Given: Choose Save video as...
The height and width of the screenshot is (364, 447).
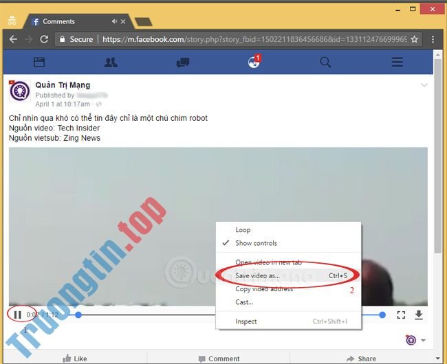Looking at the screenshot, I should (289, 275).
